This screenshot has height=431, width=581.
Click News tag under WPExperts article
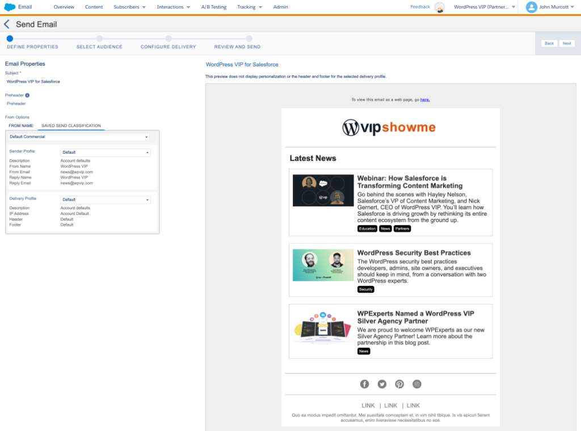[x=364, y=352]
